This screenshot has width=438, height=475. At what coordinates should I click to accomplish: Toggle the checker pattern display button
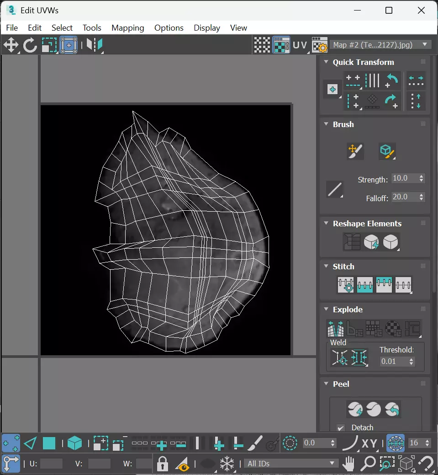(262, 45)
